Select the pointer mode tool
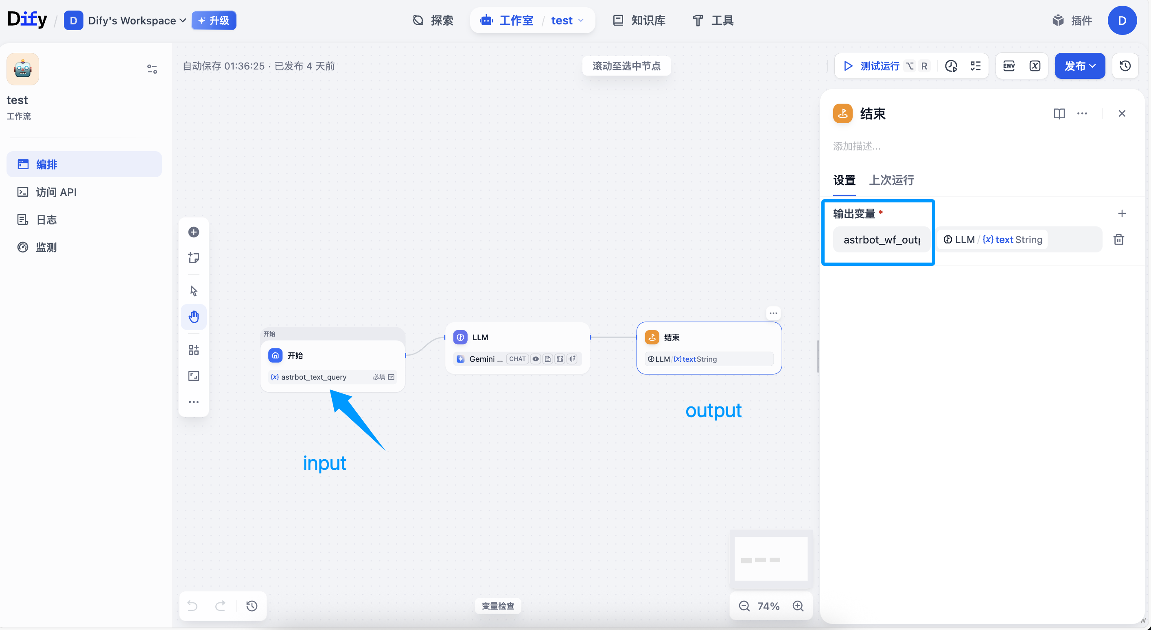This screenshot has height=630, width=1151. pos(193,291)
